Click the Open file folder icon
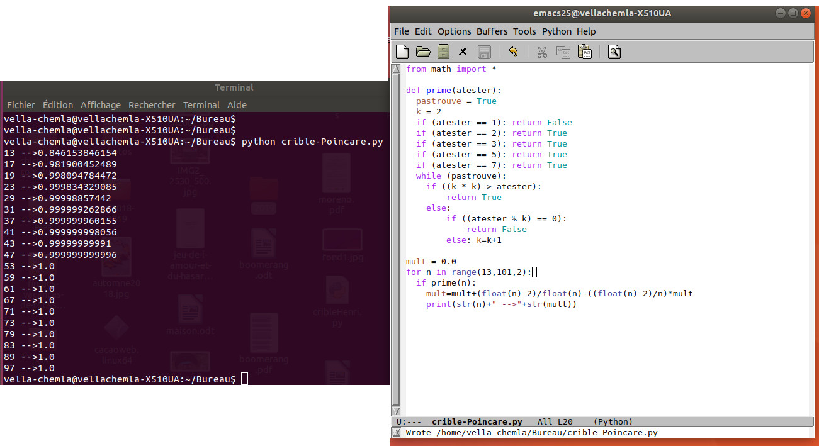The width and height of the screenshot is (819, 446). [x=423, y=52]
